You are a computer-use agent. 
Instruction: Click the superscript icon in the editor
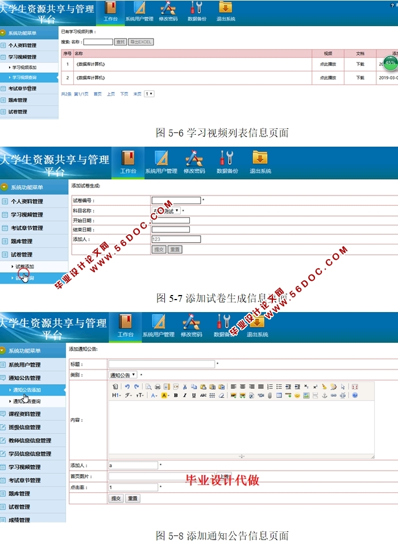(x=316, y=387)
